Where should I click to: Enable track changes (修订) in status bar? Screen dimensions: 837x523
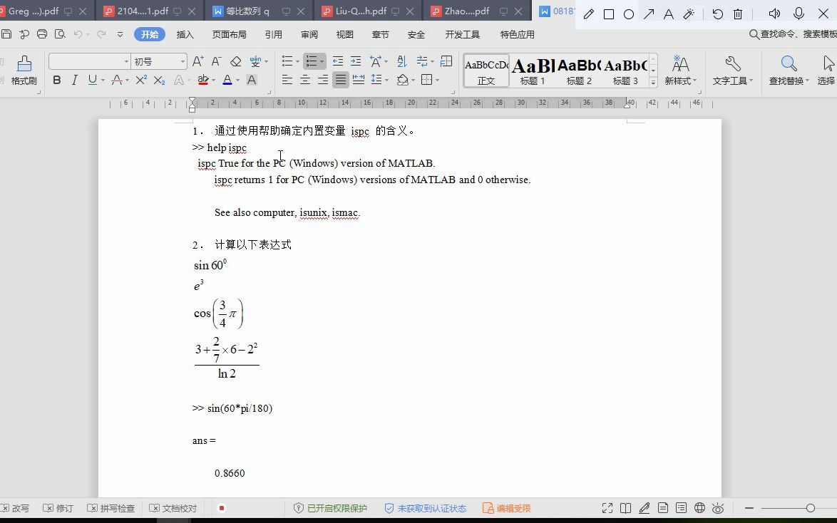click(58, 508)
